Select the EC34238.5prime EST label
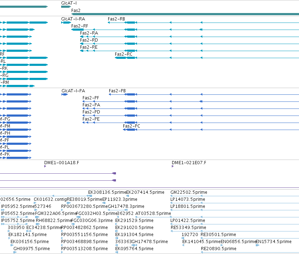The height and width of the screenshot is (254, 299). [44, 228]
